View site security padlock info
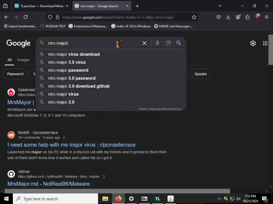This screenshot has height=204, width=273. coord(58,17)
